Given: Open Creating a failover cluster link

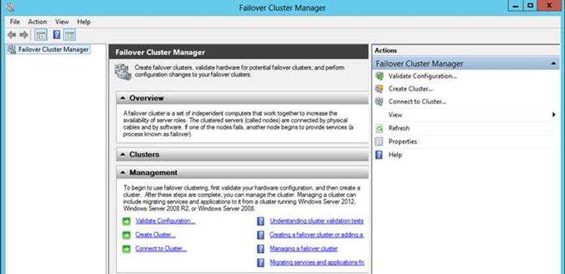Looking at the screenshot, I should tap(317, 234).
